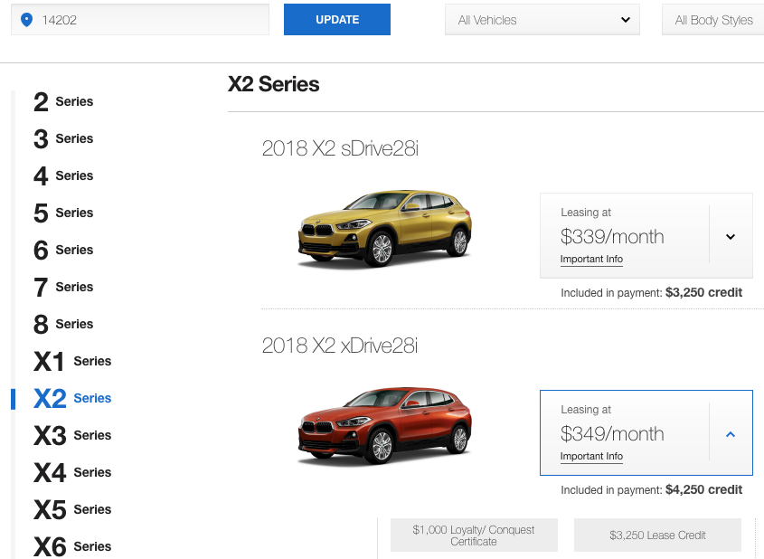Click the orange X2 xDrive28i car image

[385, 425]
